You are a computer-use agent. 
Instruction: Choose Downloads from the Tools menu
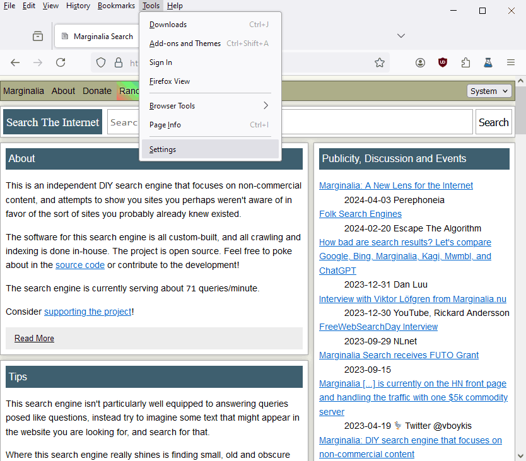(210, 25)
